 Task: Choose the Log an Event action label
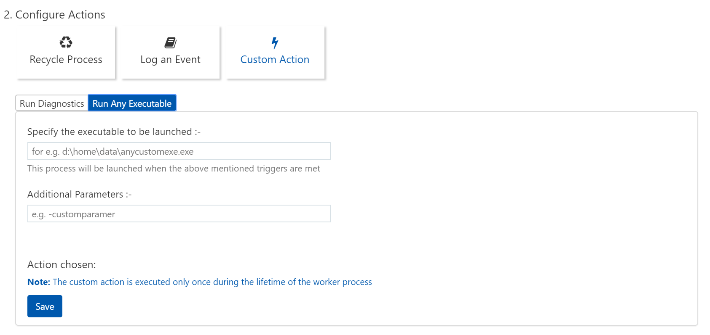point(170,60)
